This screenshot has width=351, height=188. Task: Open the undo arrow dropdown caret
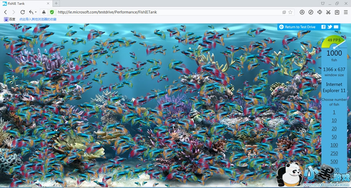pos(35,12)
